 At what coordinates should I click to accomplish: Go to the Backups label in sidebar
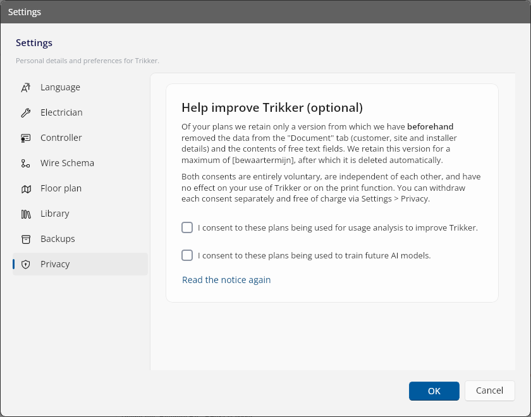[x=58, y=239]
